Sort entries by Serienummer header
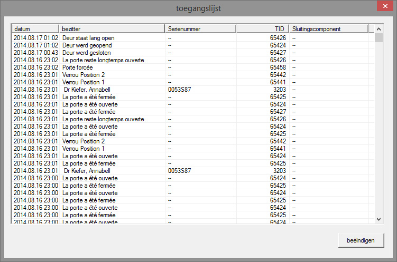This screenshot has height=262, width=397. 200,28
